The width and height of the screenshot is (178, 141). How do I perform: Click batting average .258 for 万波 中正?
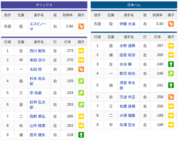pyautogui.click(x=159, y=97)
